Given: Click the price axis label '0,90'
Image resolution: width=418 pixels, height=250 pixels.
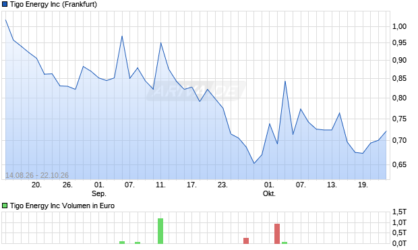Looking at the screenshot, I should coord(399,60).
